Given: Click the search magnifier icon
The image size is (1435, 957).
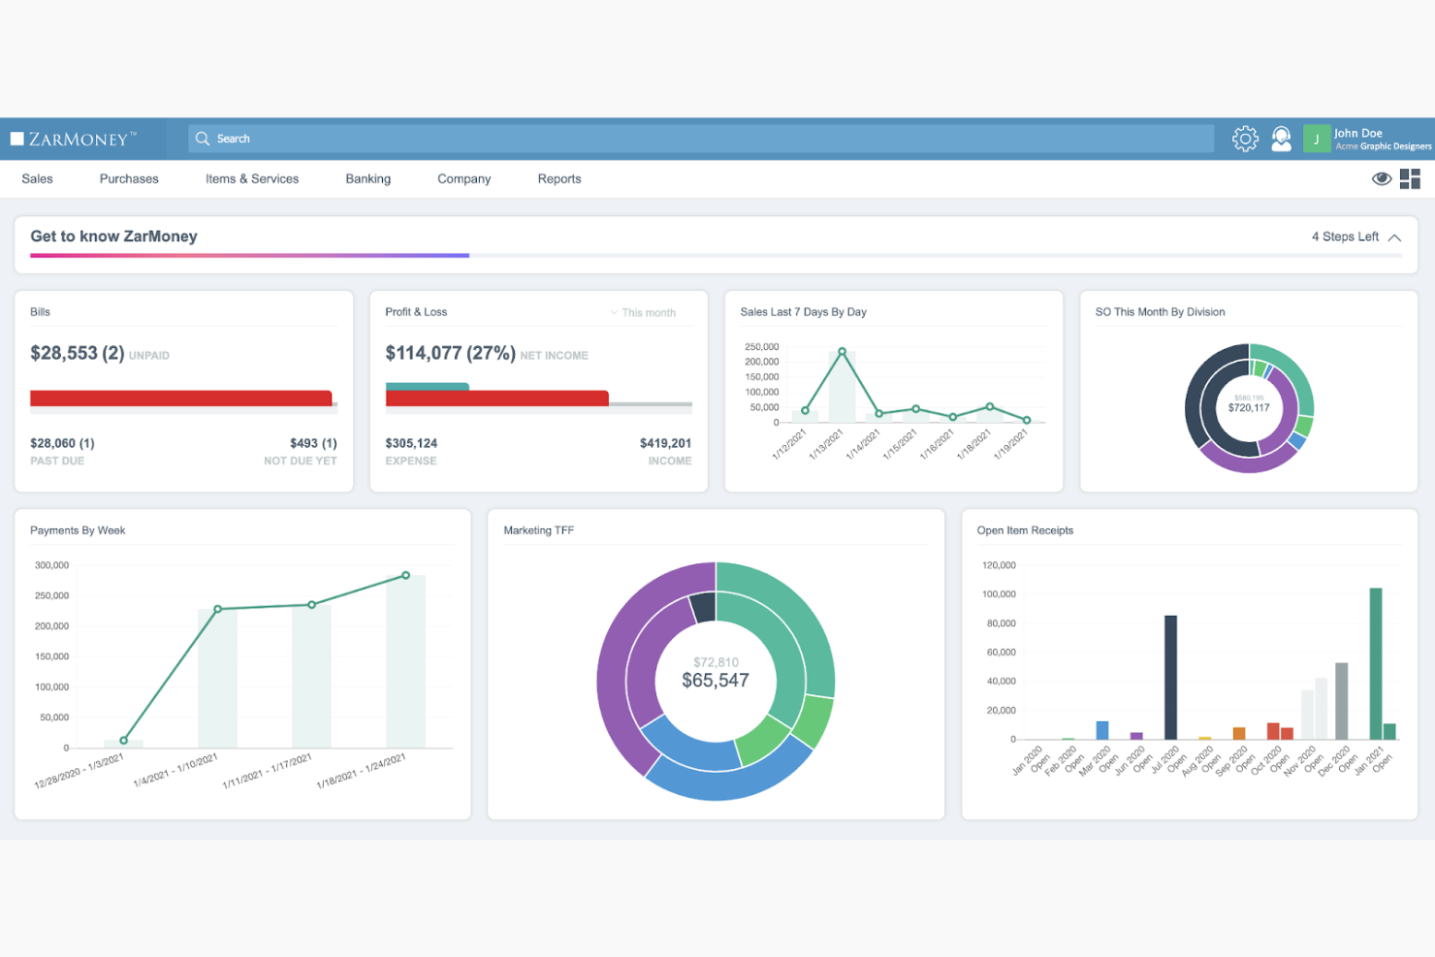Looking at the screenshot, I should point(203,138).
